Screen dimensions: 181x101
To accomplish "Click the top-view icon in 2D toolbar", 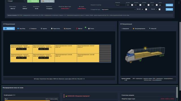I will click(x=6, y=29).
